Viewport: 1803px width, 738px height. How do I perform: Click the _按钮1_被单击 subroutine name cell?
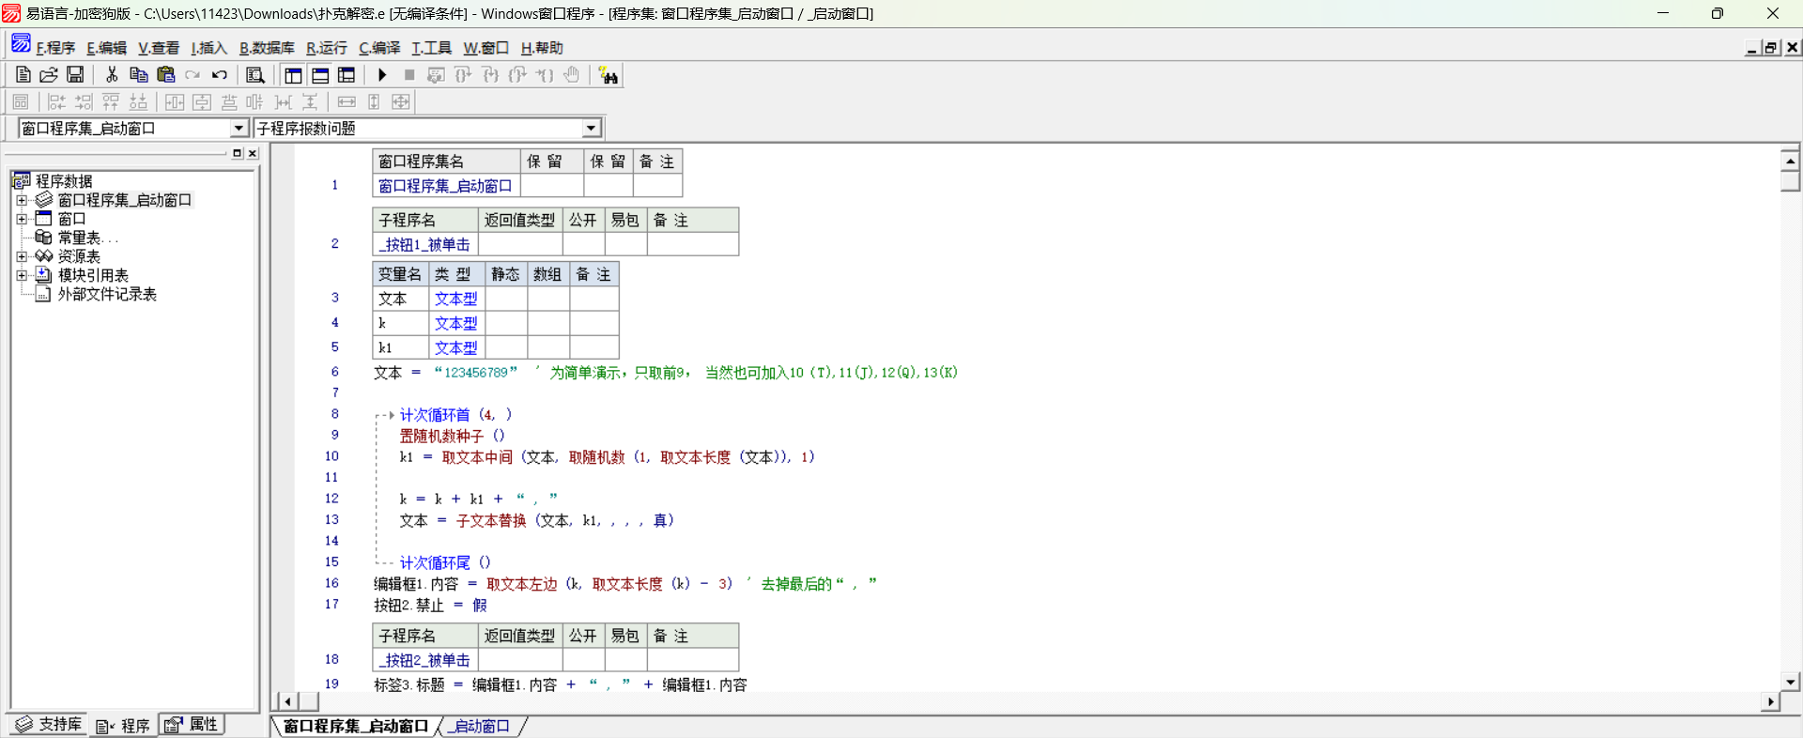[x=426, y=244]
